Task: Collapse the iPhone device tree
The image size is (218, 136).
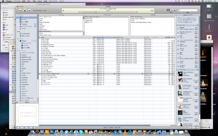Action: [x=19, y=41]
